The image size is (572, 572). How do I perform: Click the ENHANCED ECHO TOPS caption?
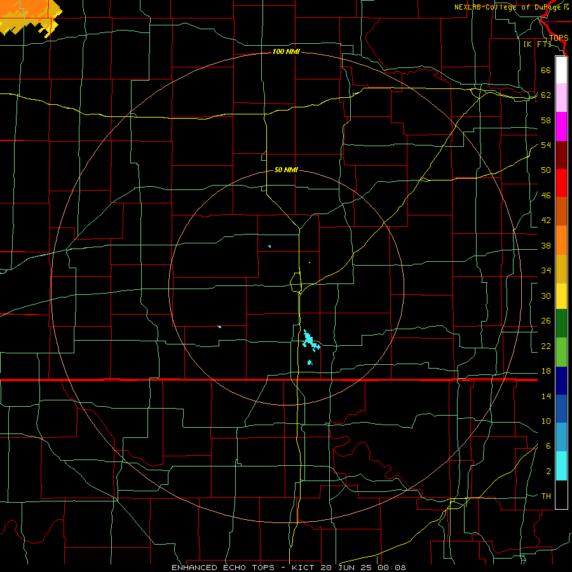coord(223,568)
